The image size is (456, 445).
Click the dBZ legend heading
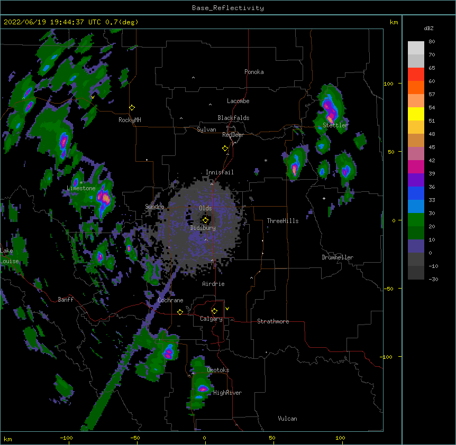[x=428, y=29]
